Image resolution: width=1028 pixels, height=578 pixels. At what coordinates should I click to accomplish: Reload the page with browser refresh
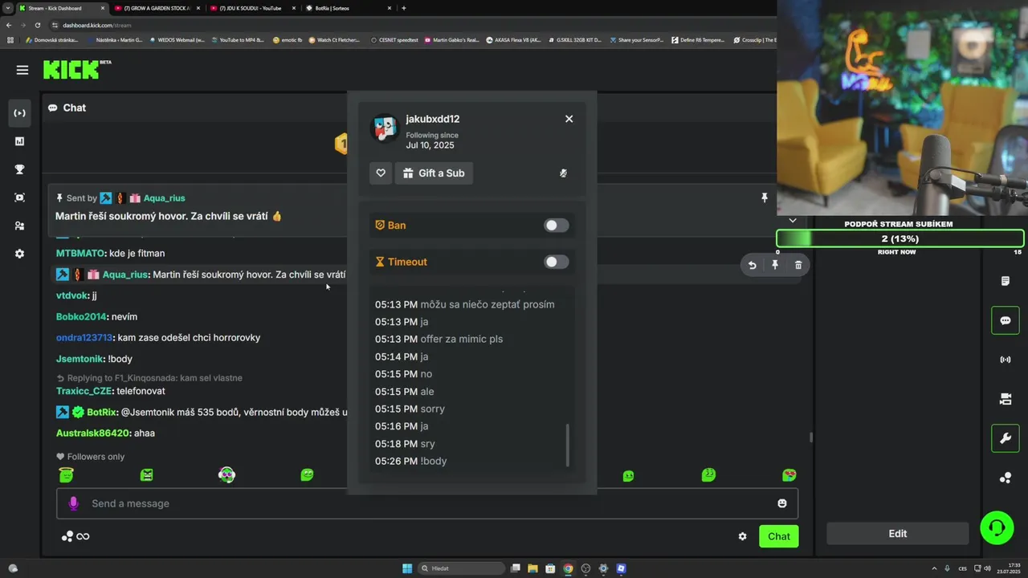(x=37, y=25)
